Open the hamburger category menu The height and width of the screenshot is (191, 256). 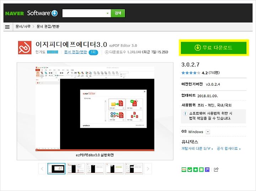7,27
